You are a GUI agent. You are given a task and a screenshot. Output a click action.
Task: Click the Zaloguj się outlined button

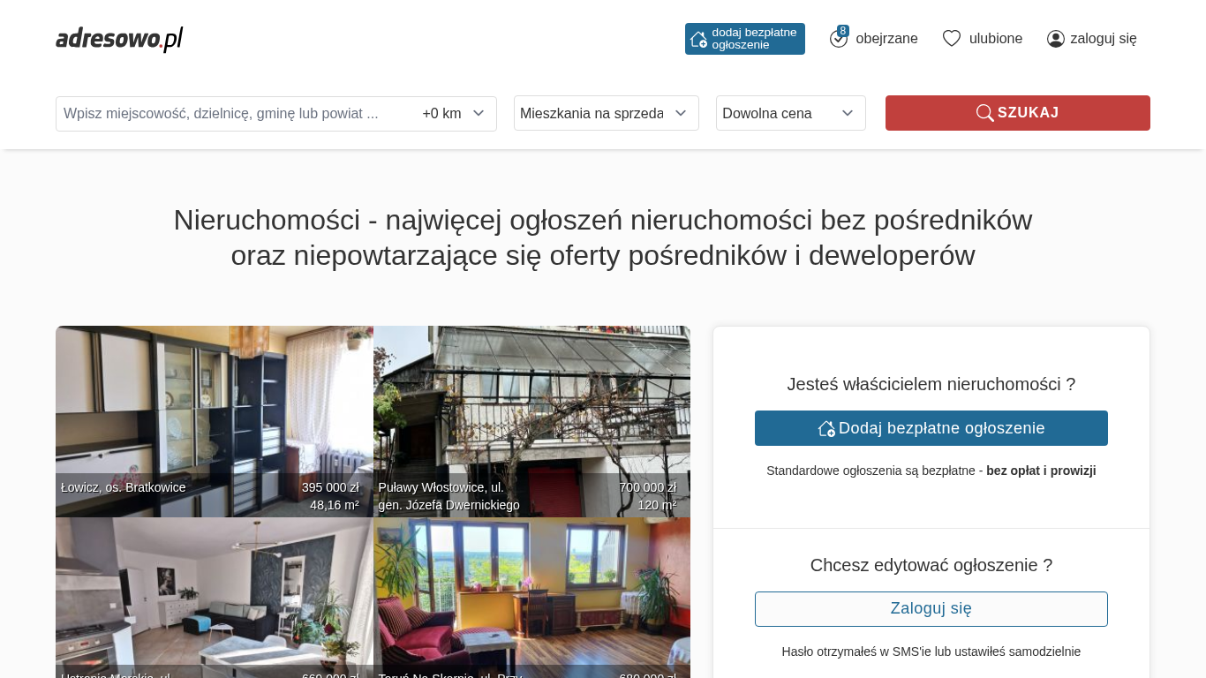coord(931,609)
